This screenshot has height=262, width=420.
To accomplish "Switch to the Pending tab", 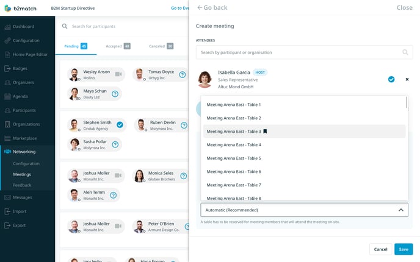I will pos(76,46).
